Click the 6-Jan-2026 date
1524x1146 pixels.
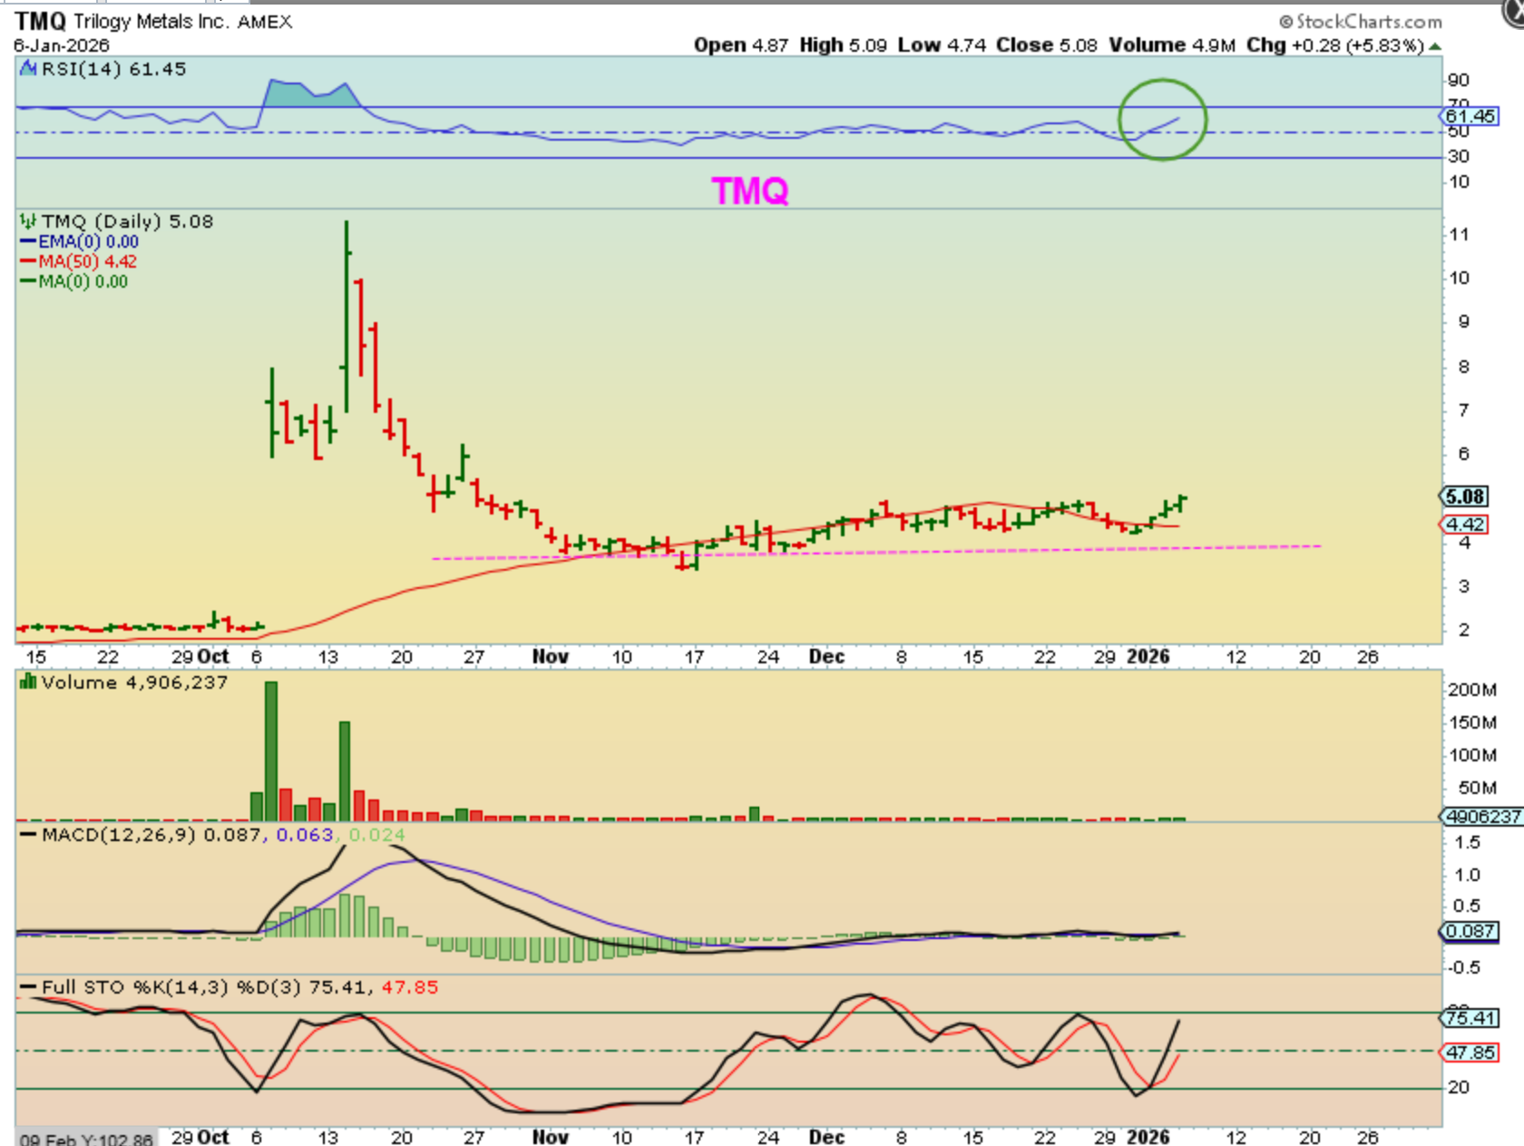coord(62,45)
